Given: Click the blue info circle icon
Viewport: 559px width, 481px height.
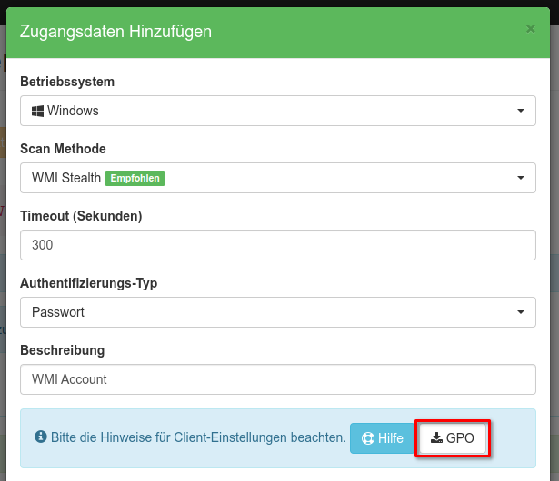Looking at the screenshot, I should (x=40, y=437).
